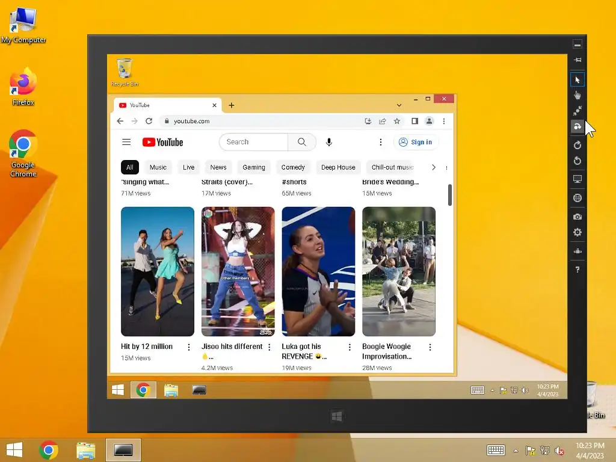Click the YouTube page scrollbar thumb
616x462 pixels.
coord(450,195)
